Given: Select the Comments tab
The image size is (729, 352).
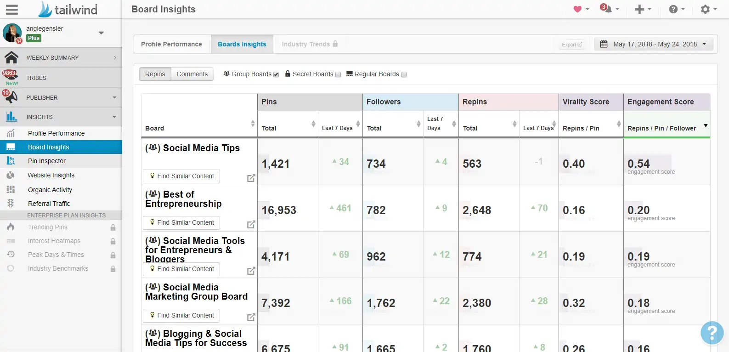Looking at the screenshot, I should 192,74.
